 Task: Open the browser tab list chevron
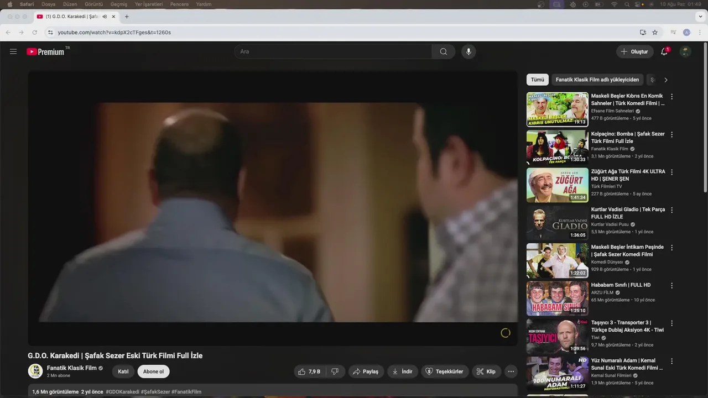[701, 17]
